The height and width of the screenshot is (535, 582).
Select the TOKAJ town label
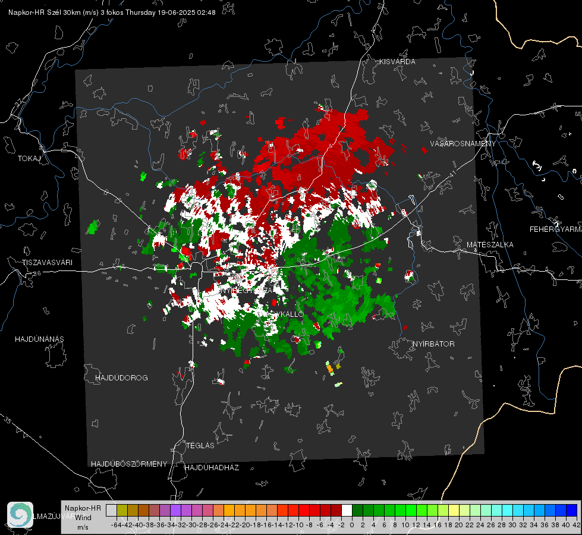[x=29, y=159]
